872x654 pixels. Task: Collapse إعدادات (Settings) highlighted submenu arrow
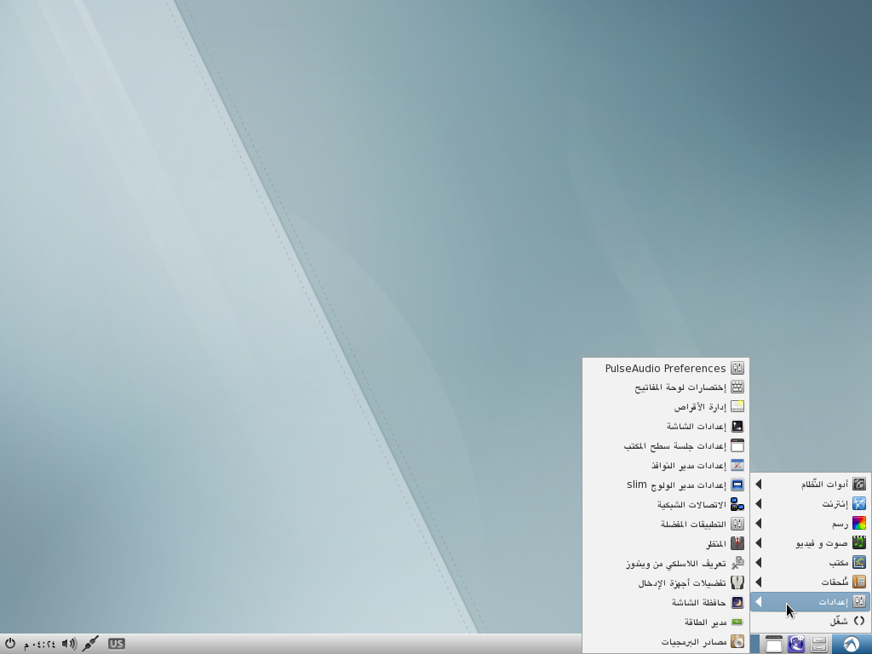(758, 601)
